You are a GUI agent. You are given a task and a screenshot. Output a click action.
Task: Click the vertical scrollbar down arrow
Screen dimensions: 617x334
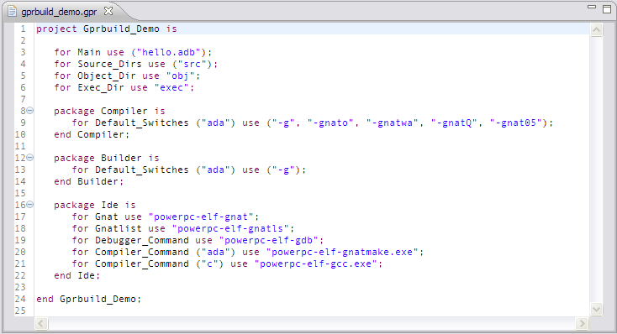[596, 310]
